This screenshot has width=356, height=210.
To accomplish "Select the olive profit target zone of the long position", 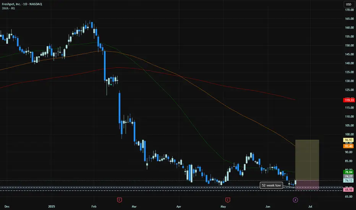I will pos(307,160).
